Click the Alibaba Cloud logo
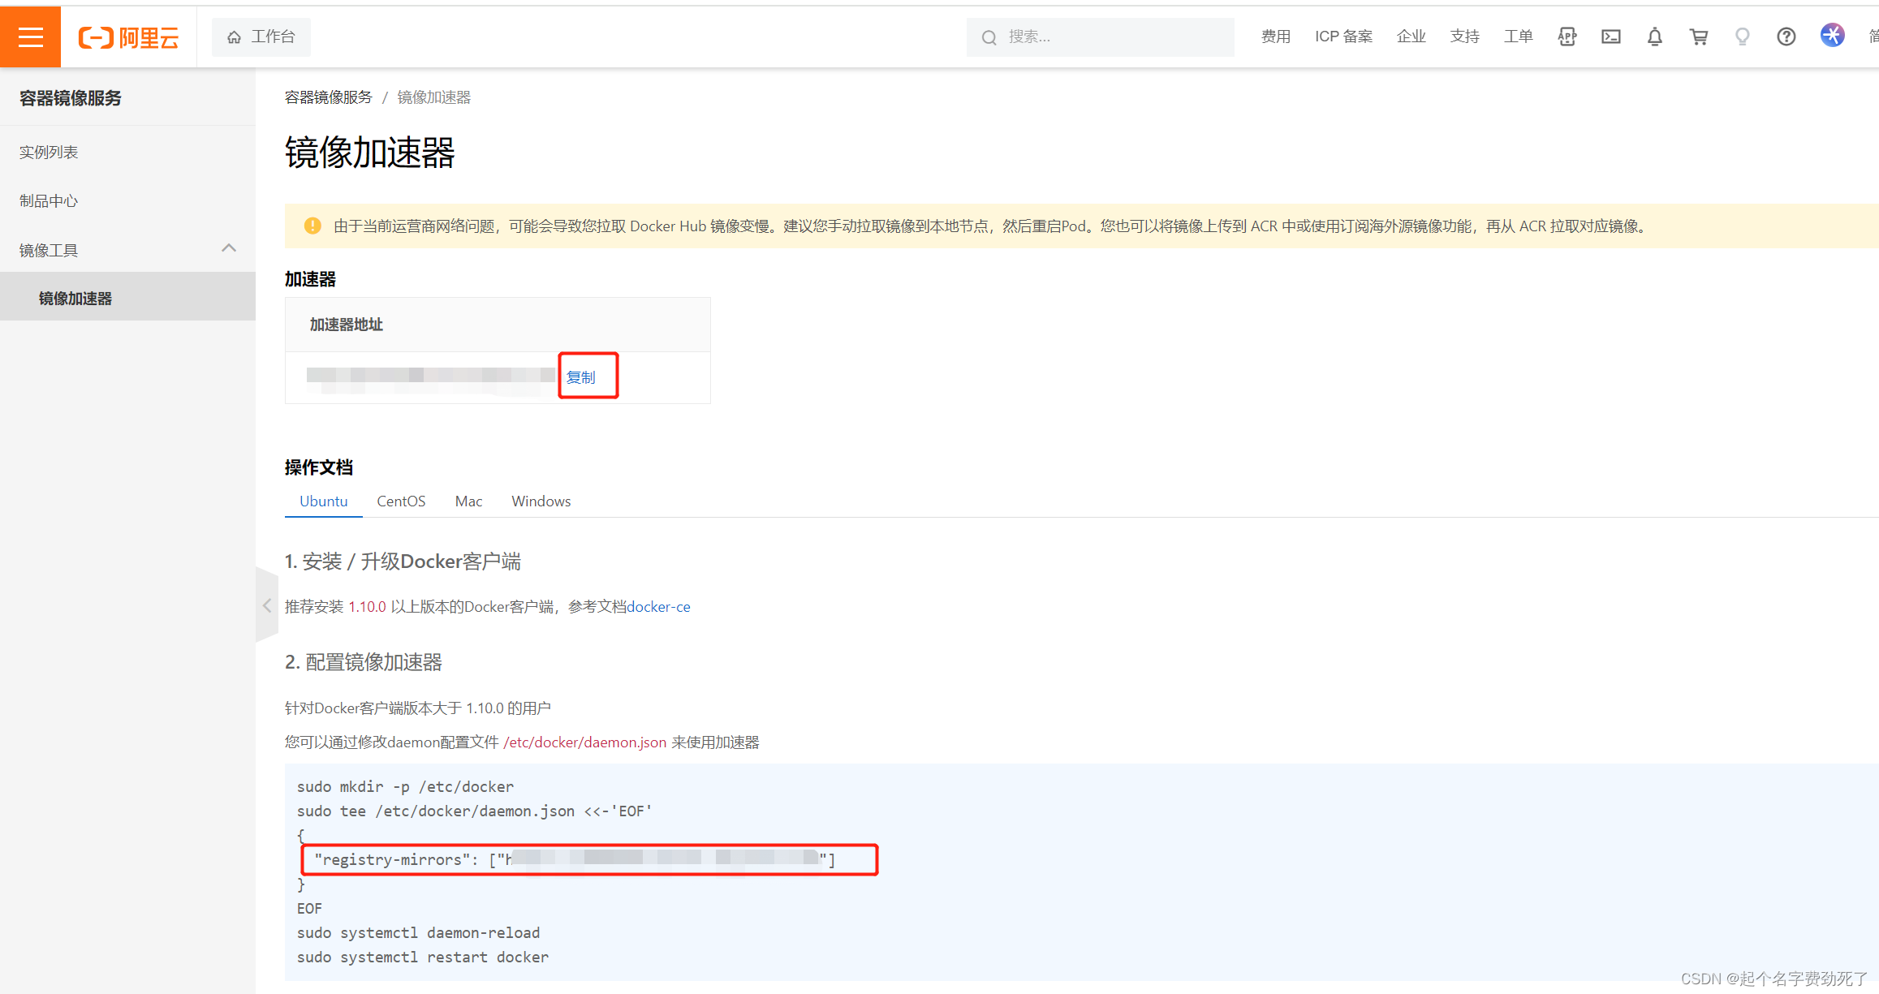This screenshot has height=994, width=1879. click(128, 37)
